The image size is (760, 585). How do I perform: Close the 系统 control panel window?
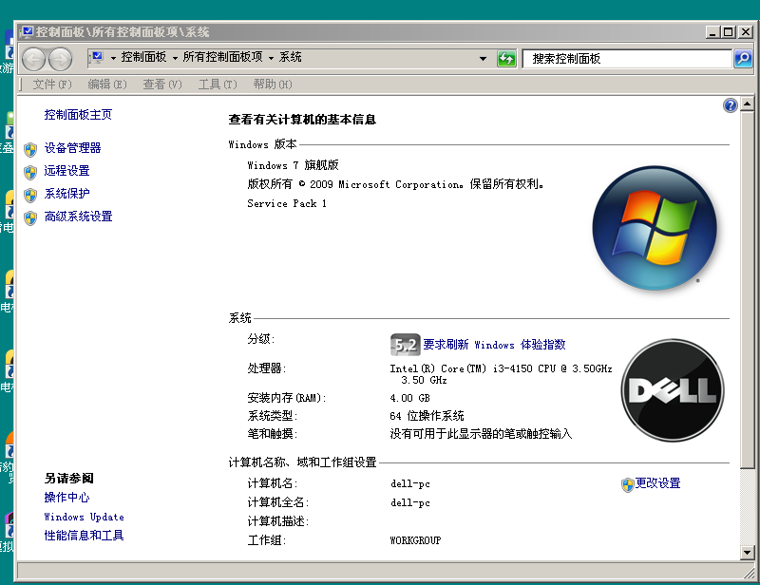pyautogui.click(x=745, y=32)
